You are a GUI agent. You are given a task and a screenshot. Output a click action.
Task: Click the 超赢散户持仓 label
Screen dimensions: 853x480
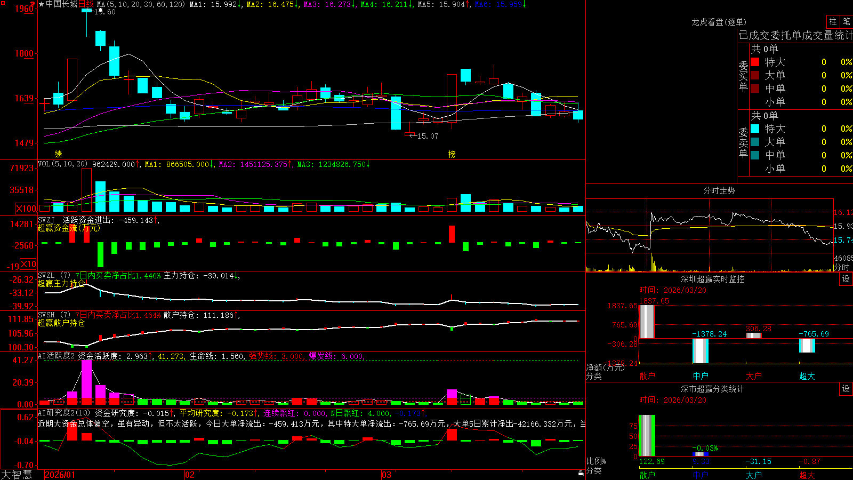coord(61,323)
